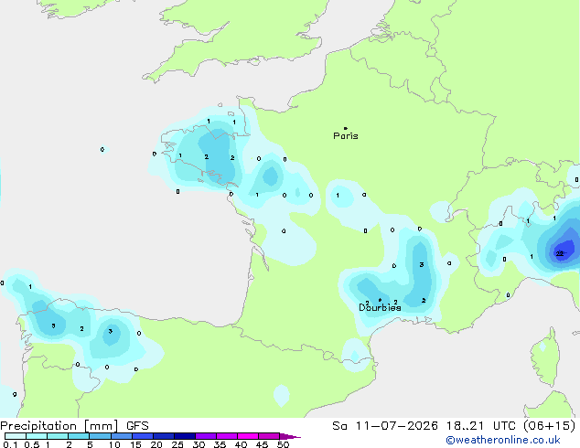Screen dimensions: 580x448
Task: Pick the navy legend swatch between 25 and 30
Action: pos(185,436)
